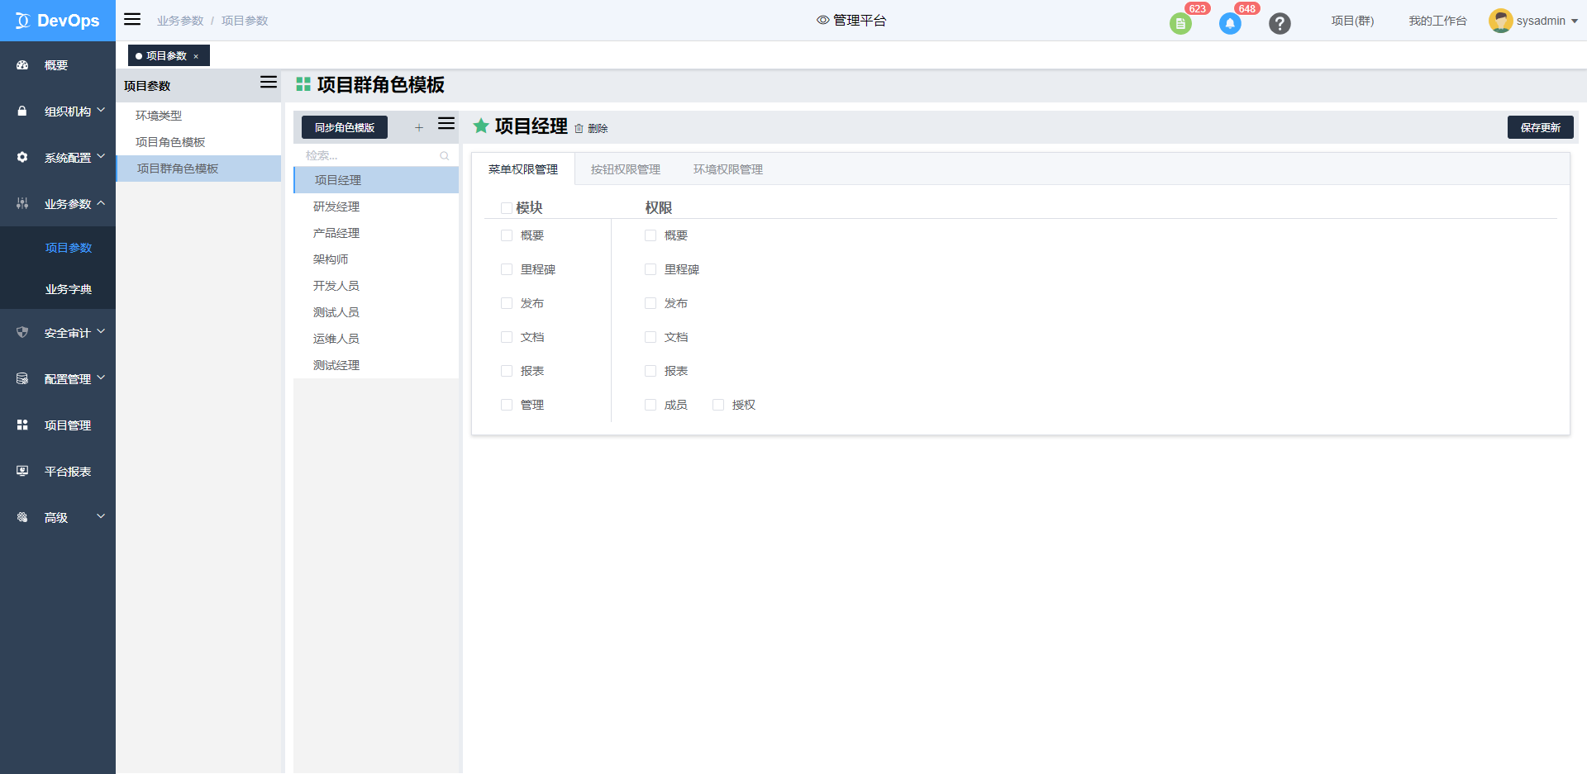Check the 文档 module checkbox

[x=507, y=337]
